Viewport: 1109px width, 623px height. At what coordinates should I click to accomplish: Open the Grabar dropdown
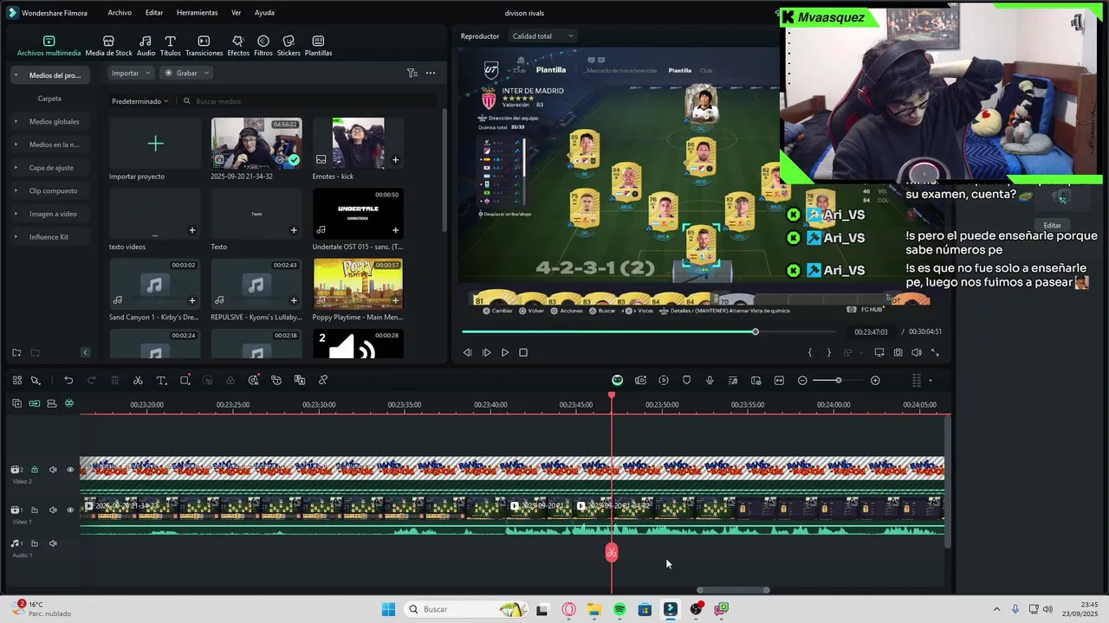point(186,74)
